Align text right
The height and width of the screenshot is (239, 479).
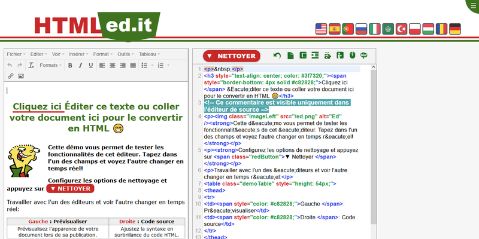click(123, 65)
